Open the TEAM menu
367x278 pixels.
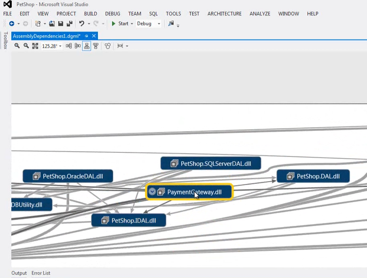tap(135, 14)
